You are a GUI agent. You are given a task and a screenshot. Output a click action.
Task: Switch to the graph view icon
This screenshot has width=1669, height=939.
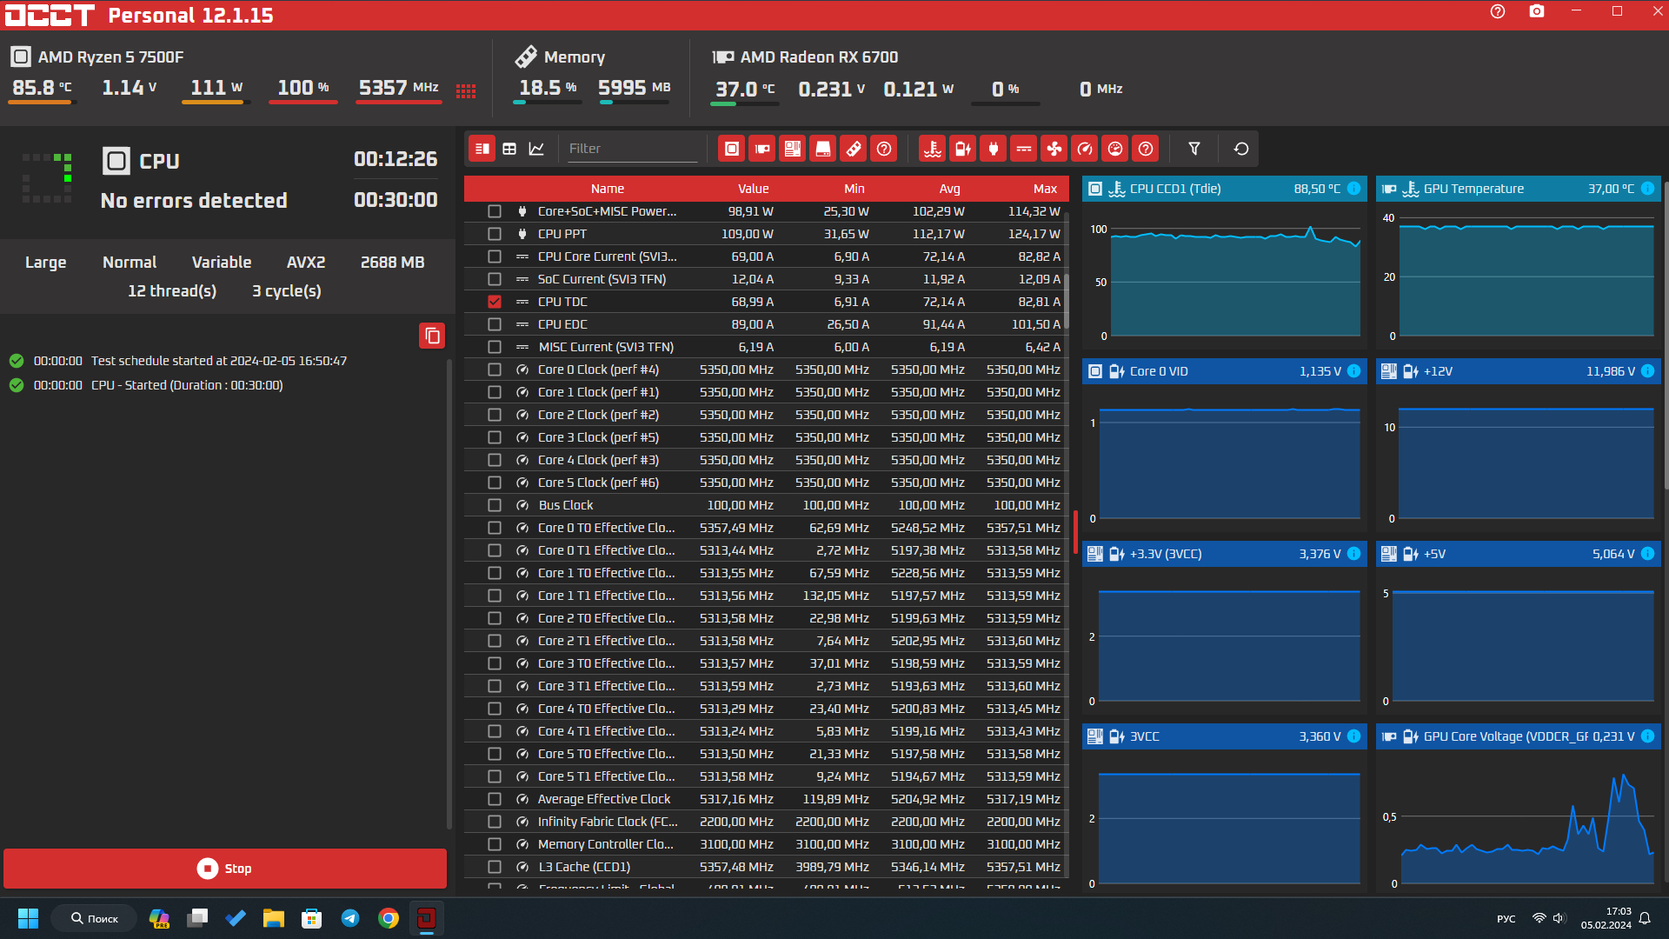click(536, 149)
